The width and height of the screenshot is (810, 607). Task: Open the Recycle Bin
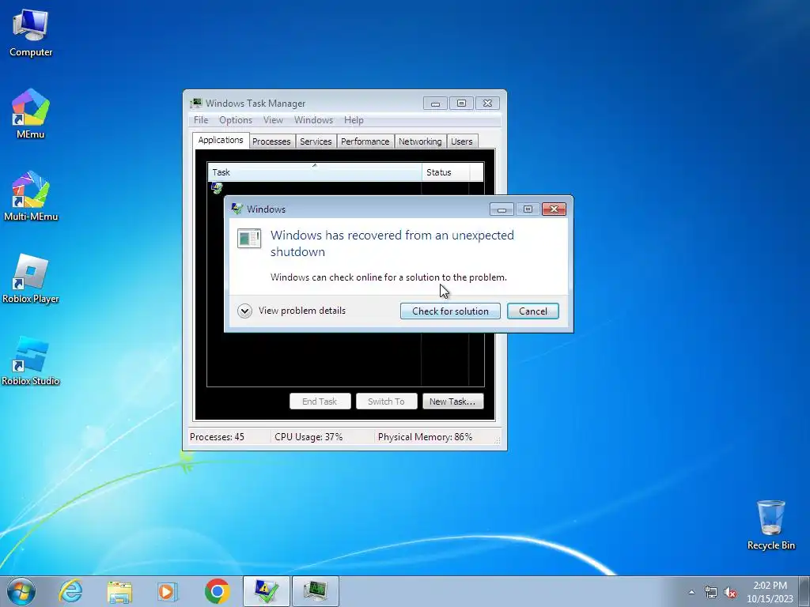pos(770,525)
